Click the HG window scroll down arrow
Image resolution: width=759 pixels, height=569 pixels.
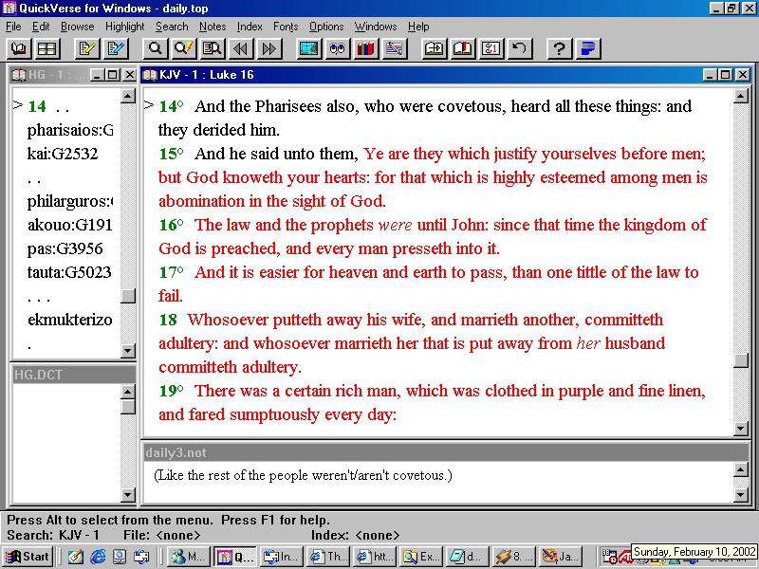coord(128,350)
